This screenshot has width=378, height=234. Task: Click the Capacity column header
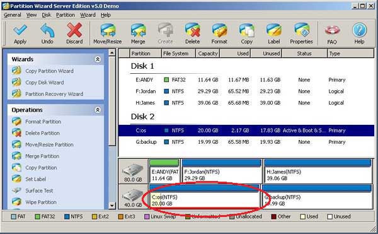click(x=207, y=54)
